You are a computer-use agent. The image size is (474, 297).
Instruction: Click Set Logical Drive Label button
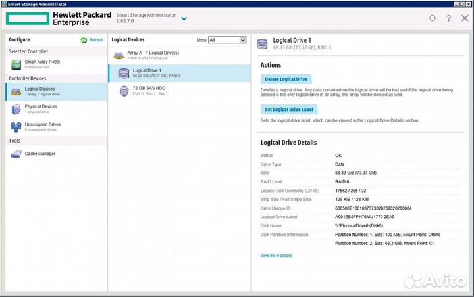(289, 110)
